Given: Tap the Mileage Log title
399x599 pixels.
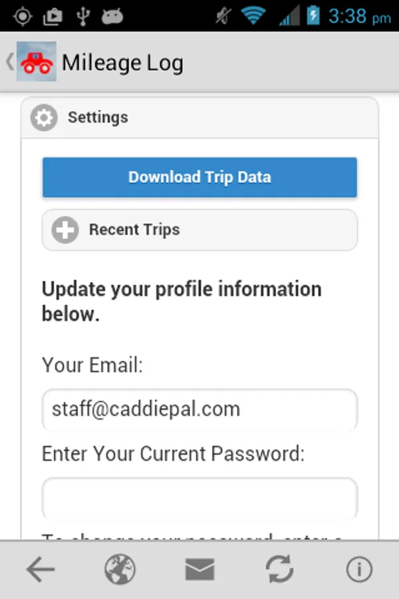Looking at the screenshot, I should pos(122,63).
